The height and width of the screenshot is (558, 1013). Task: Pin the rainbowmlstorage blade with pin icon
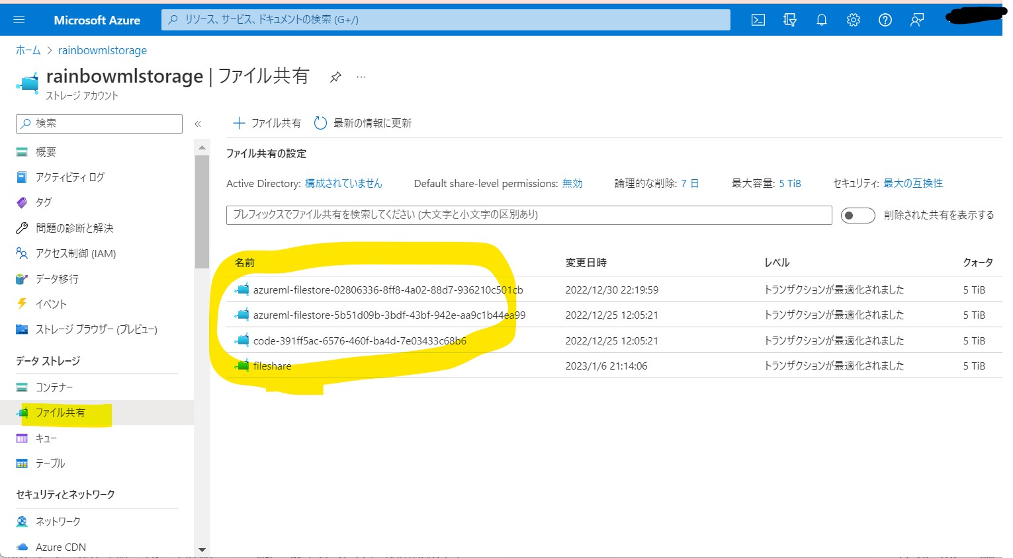[x=335, y=77]
